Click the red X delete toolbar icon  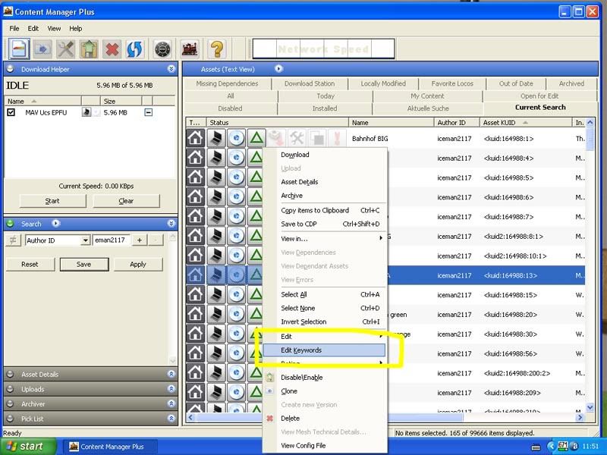coord(112,49)
